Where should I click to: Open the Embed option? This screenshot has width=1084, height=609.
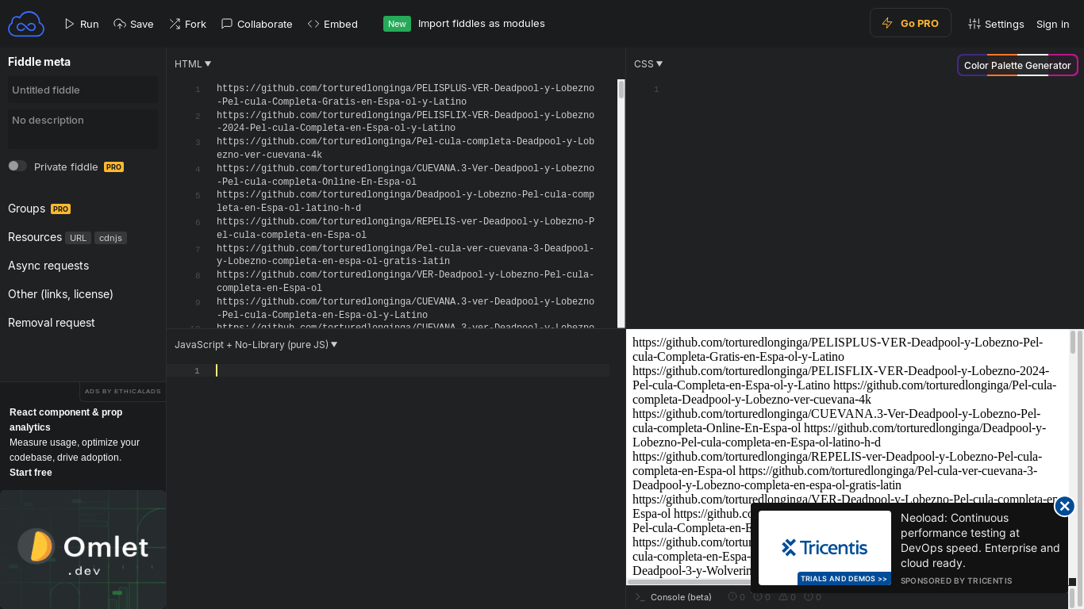tap(333, 24)
